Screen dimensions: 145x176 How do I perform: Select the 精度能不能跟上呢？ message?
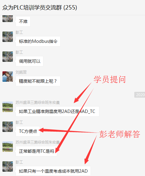38,81
